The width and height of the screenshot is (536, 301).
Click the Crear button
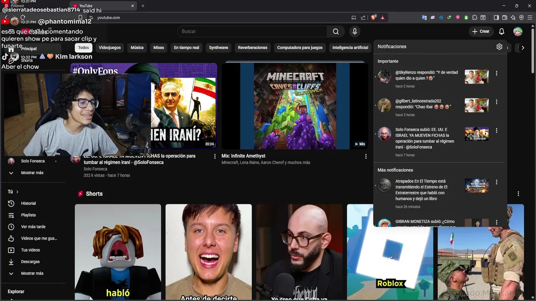click(x=481, y=31)
